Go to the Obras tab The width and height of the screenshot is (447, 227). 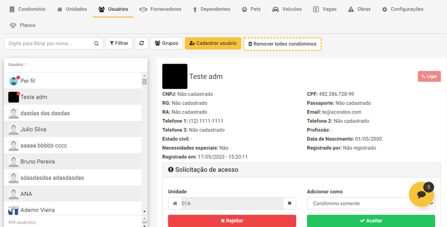(359, 9)
